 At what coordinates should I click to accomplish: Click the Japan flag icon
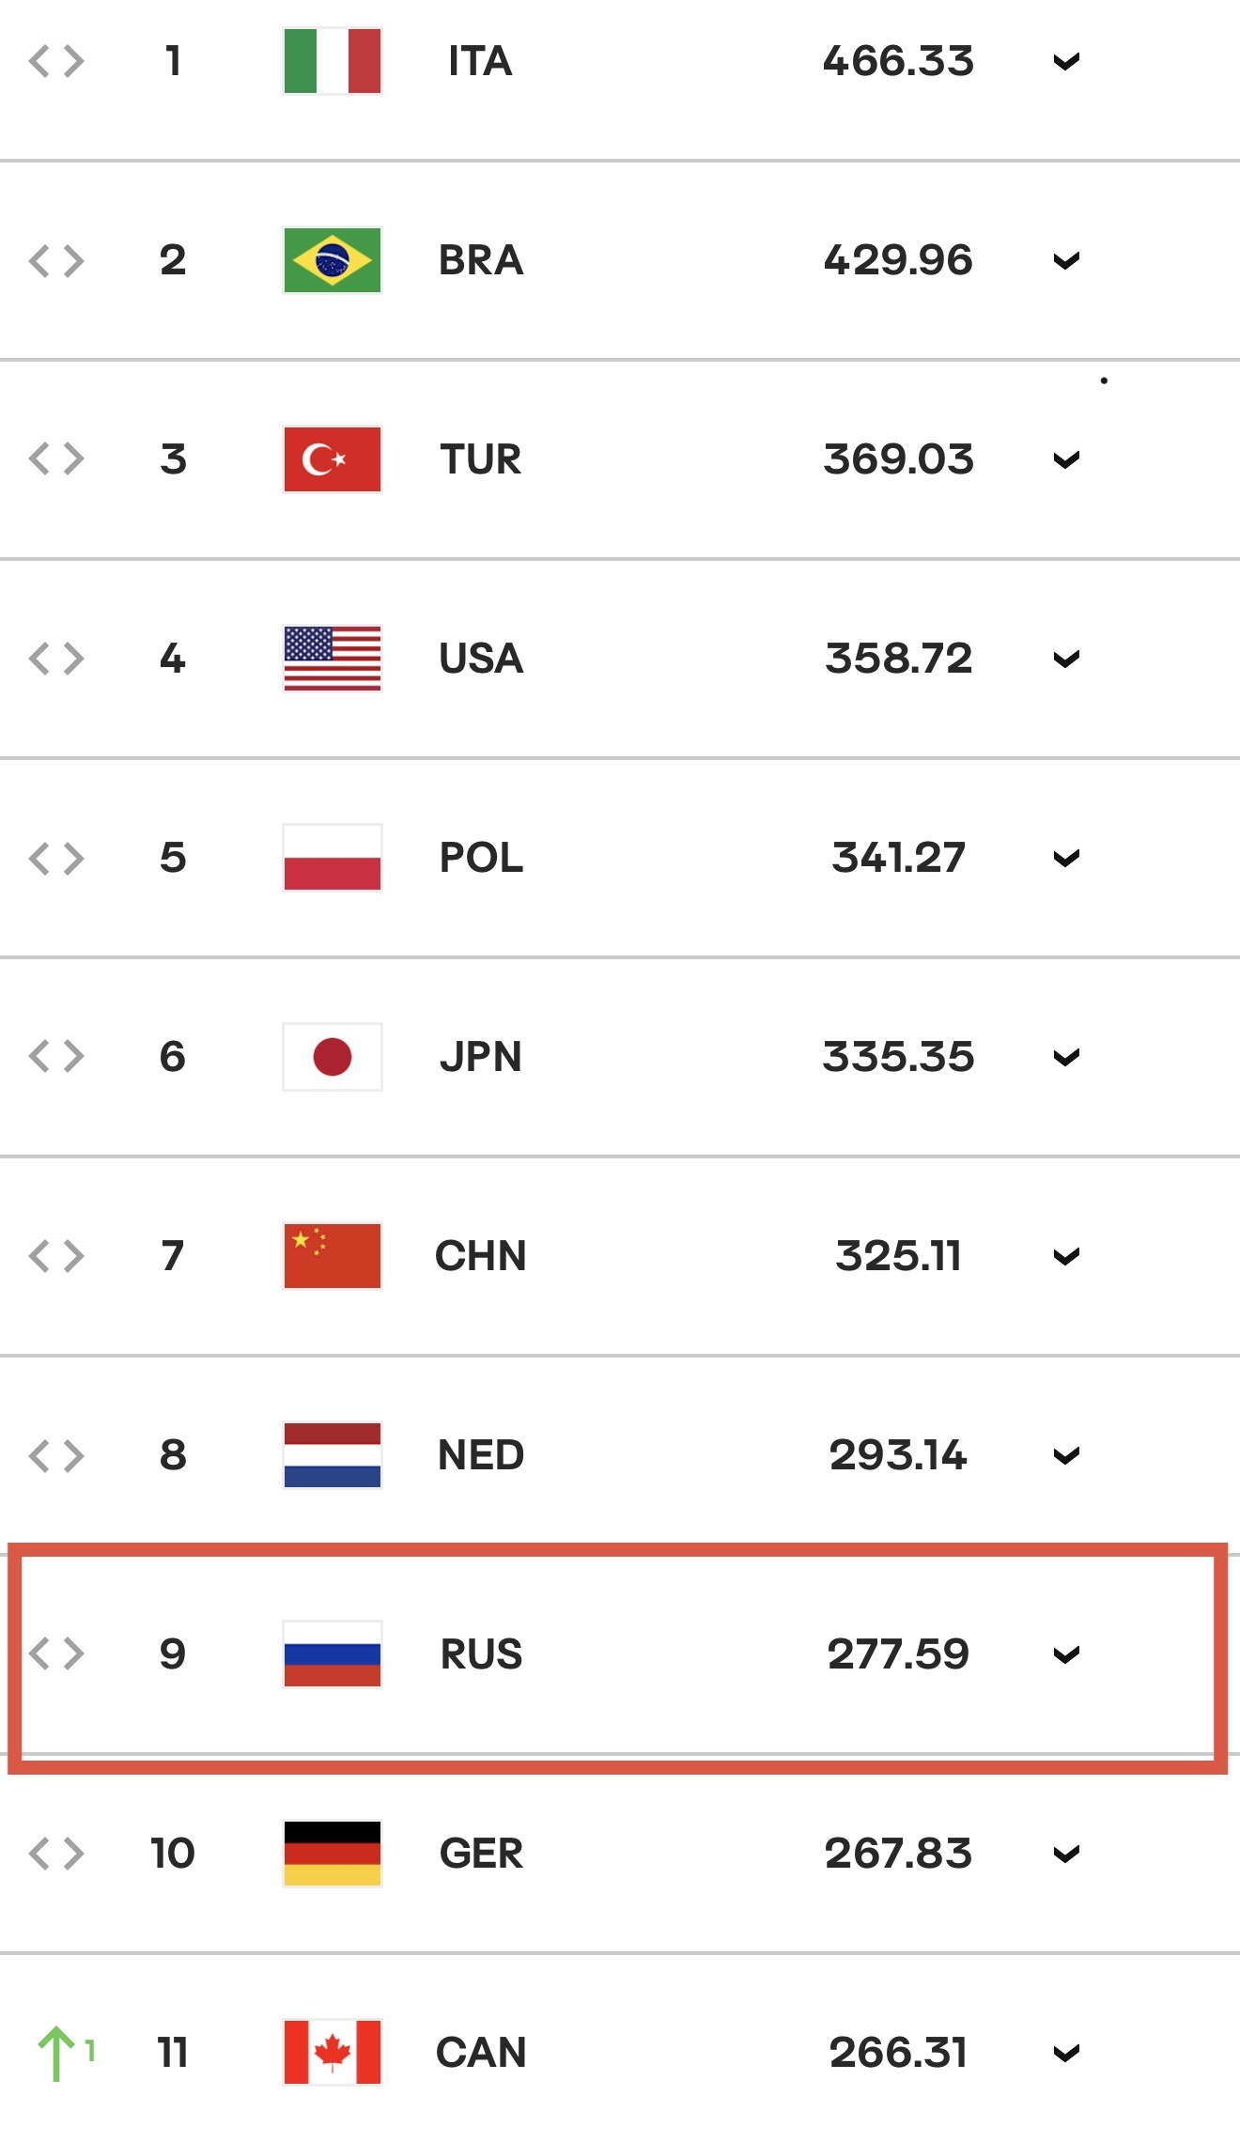pos(332,1057)
